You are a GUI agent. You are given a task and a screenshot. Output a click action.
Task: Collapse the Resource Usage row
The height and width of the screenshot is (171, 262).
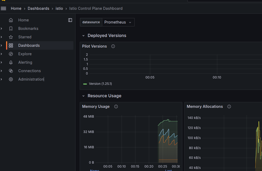click(83, 96)
